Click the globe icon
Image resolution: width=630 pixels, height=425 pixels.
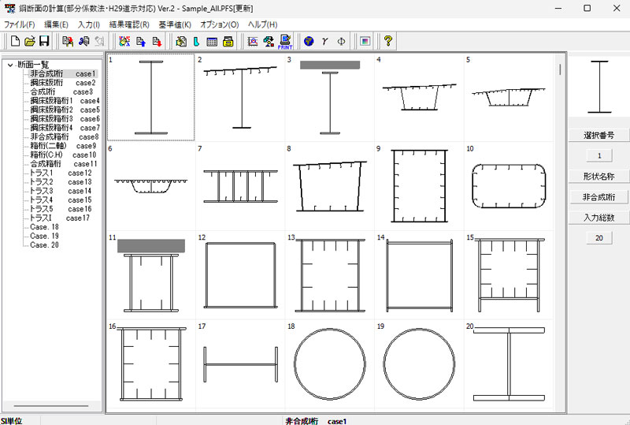pyautogui.click(x=309, y=41)
